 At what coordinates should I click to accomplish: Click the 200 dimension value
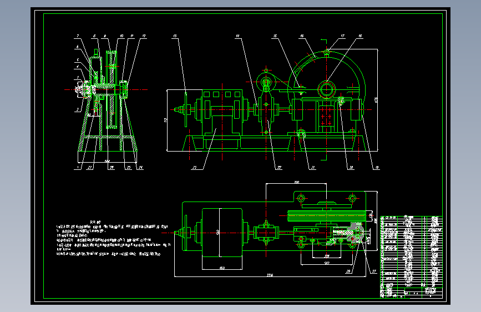(296, 182)
